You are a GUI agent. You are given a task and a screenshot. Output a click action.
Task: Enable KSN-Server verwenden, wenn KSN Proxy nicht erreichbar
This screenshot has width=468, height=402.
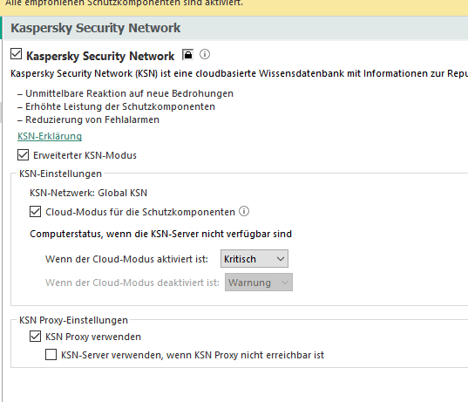[51, 355]
